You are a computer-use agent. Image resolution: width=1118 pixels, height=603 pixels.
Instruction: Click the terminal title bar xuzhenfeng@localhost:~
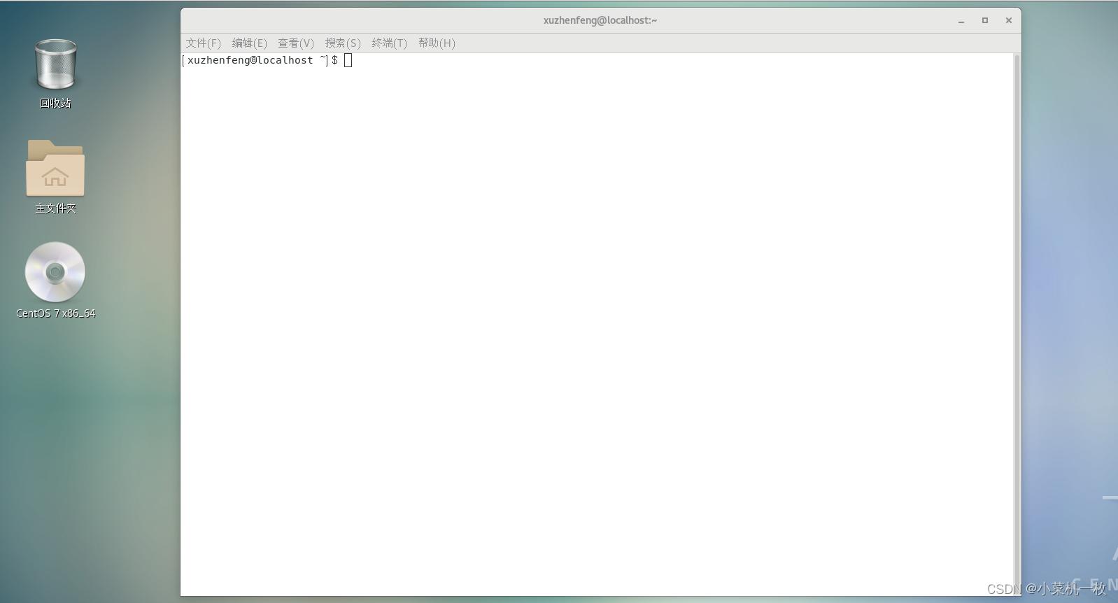click(x=600, y=20)
